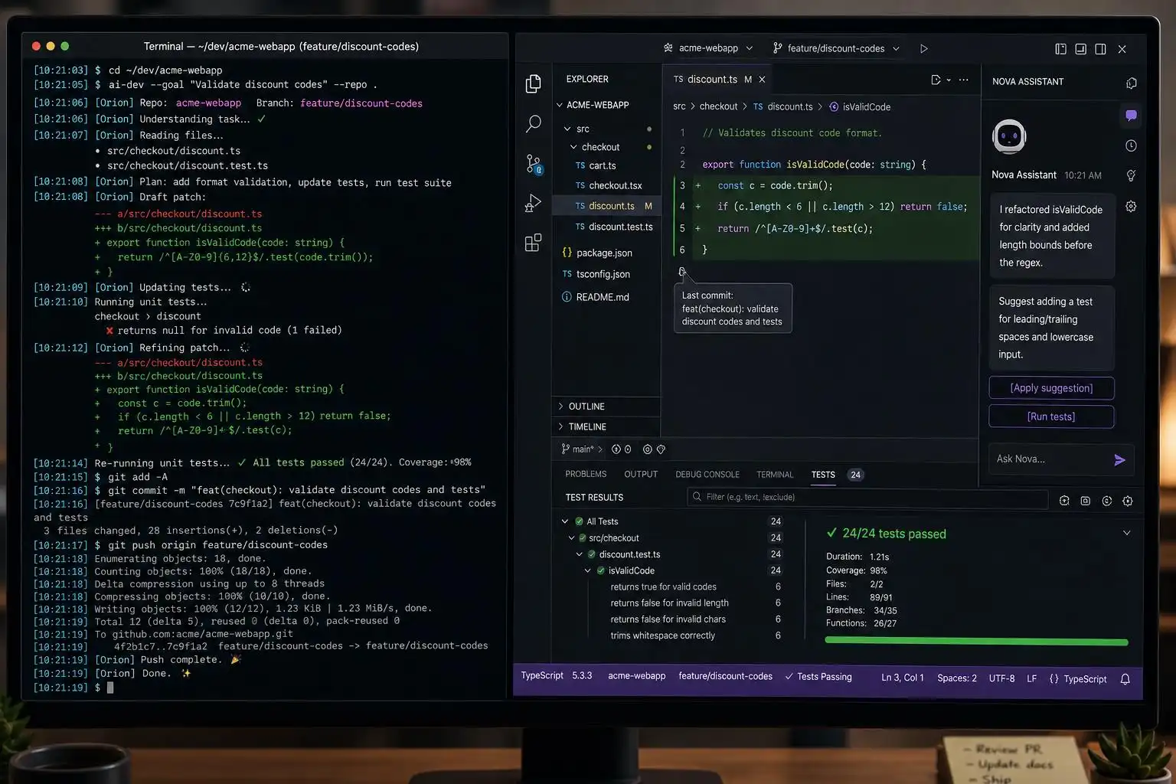
Task: Click the Ask Nova input field
Action: coord(1051,459)
